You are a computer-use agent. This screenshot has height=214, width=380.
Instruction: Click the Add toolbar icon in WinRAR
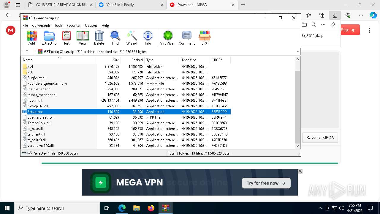point(32,38)
